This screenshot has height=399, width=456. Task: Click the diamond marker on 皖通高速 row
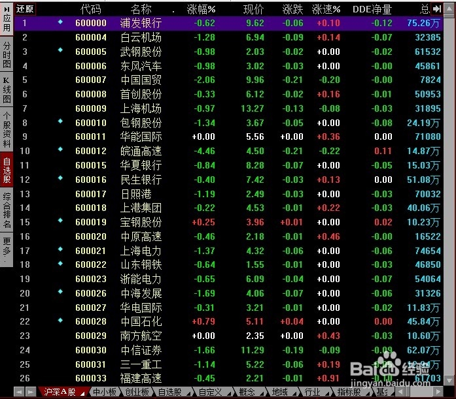tap(60, 149)
